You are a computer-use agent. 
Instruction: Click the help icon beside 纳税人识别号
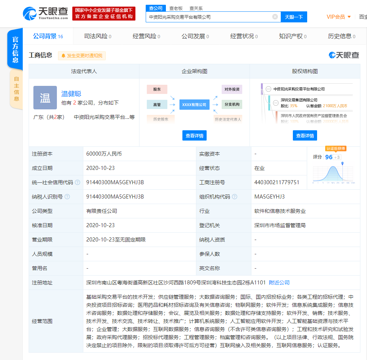tap(67, 197)
